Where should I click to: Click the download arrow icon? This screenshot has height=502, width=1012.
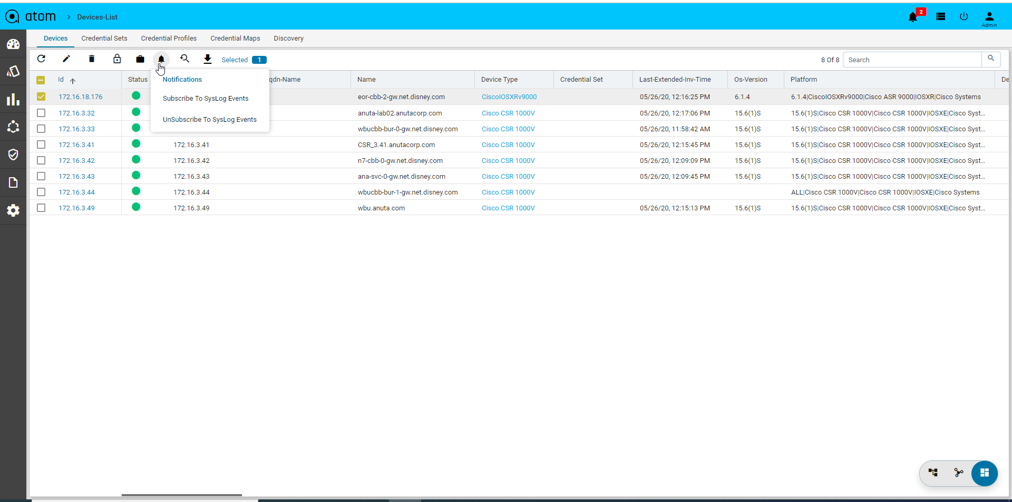tap(208, 59)
